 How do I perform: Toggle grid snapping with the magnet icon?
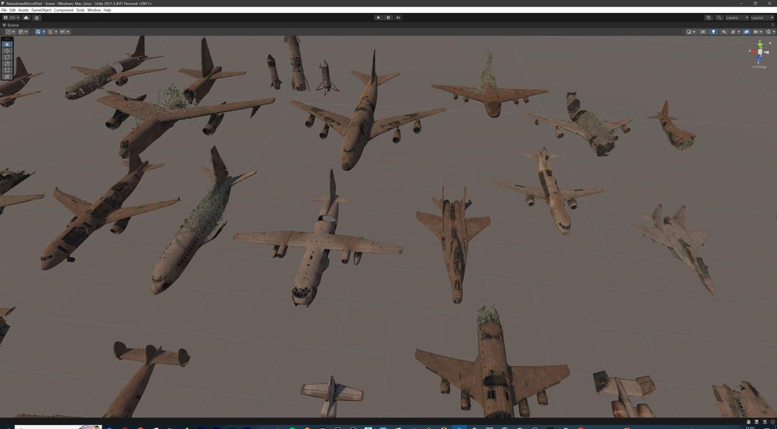coord(51,32)
